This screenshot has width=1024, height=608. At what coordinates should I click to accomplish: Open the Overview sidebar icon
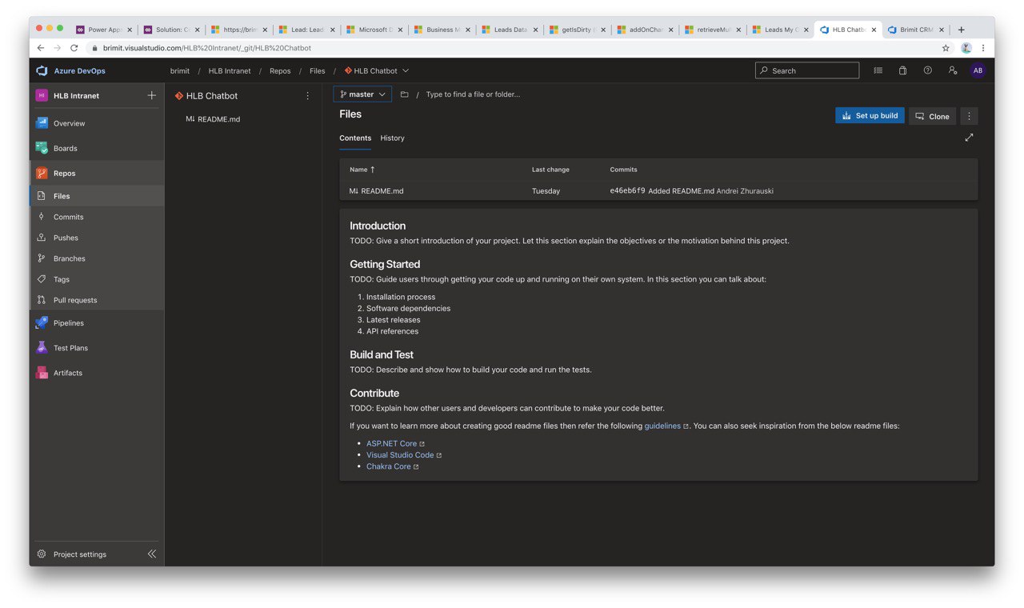pyautogui.click(x=42, y=123)
